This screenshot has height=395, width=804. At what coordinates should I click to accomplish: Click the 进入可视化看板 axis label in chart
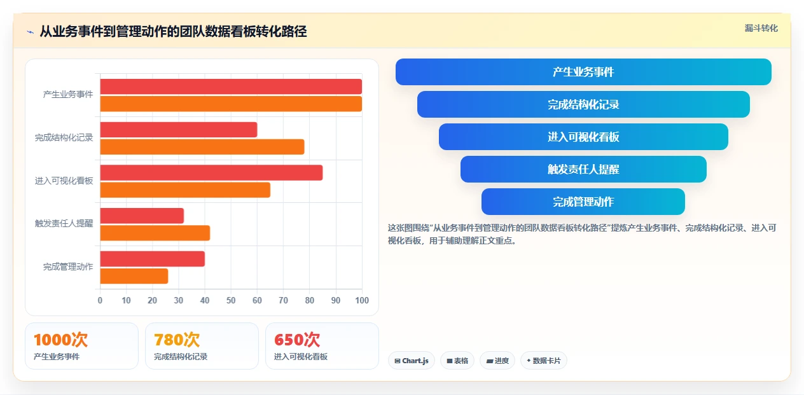pyautogui.click(x=64, y=181)
